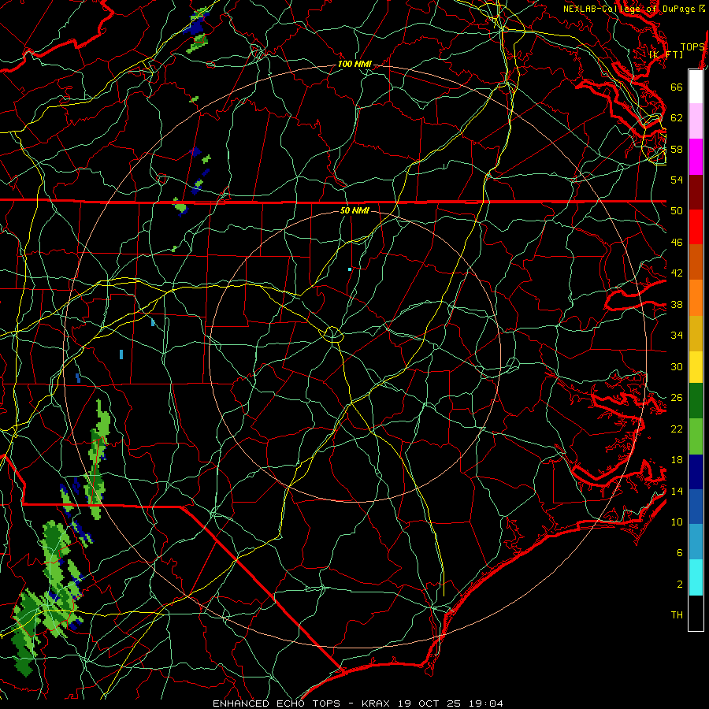Click the "54" legend value
Viewport: 709px width, 709px height.
677,180
